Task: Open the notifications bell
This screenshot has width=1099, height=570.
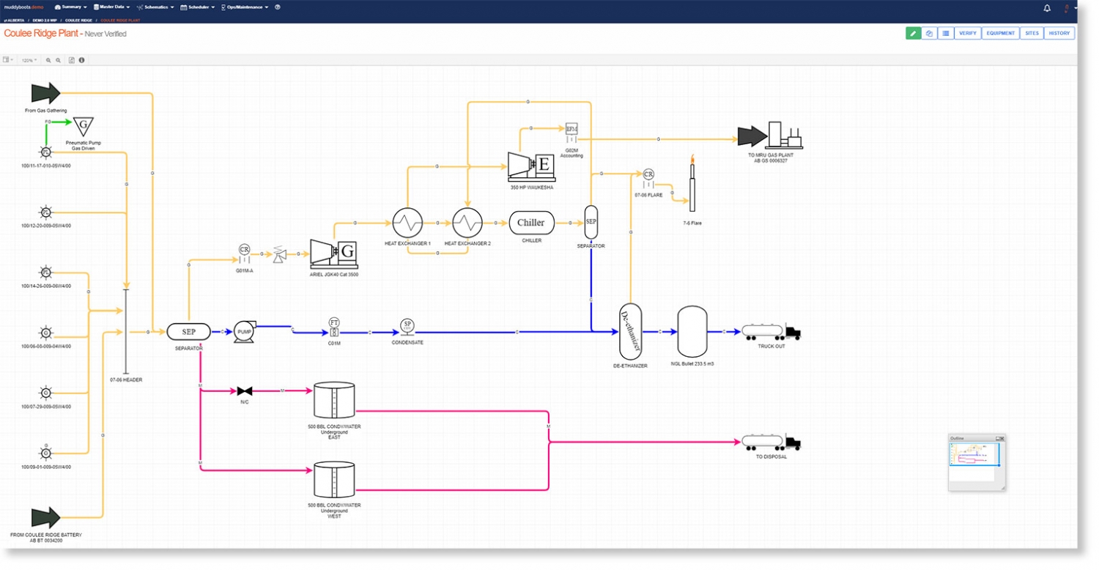Action: click(1047, 8)
